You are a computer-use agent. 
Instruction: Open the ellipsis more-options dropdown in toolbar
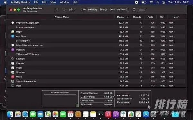pos(72,10)
